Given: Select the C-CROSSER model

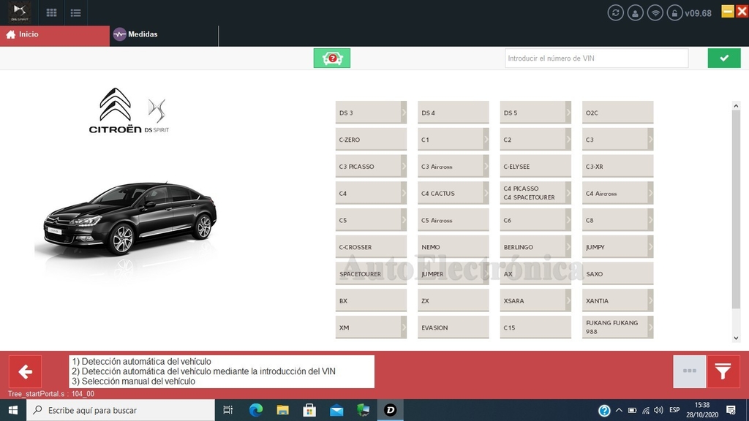Looking at the screenshot, I should click(x=371, y=247).
